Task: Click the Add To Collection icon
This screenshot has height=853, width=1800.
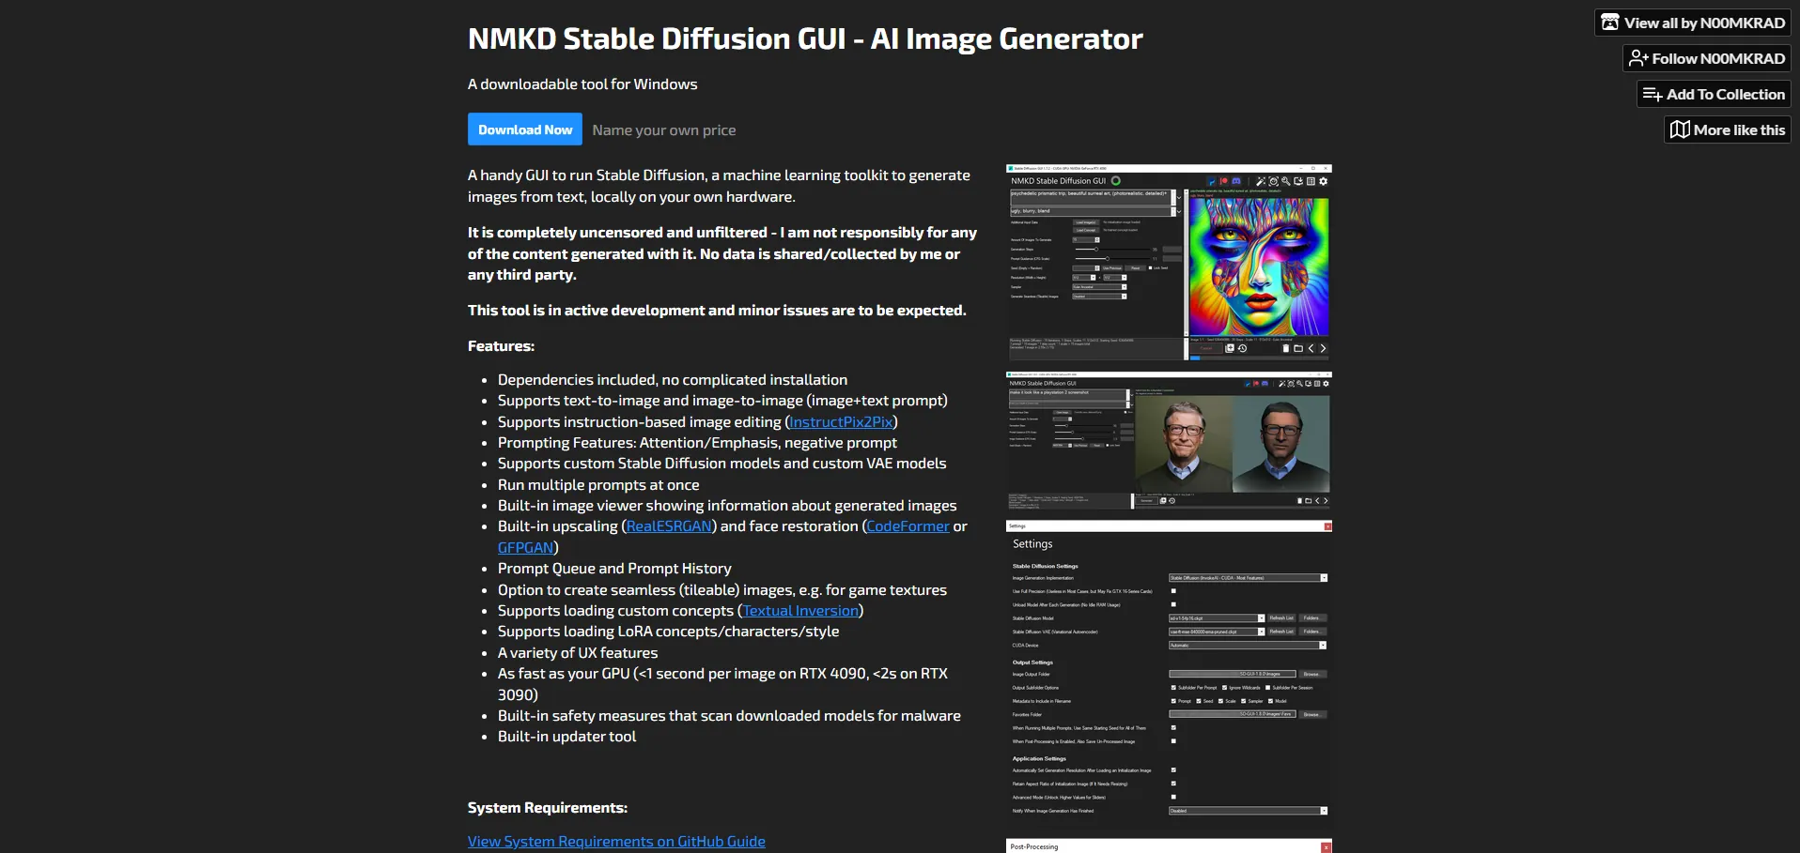Action: 1652,94
